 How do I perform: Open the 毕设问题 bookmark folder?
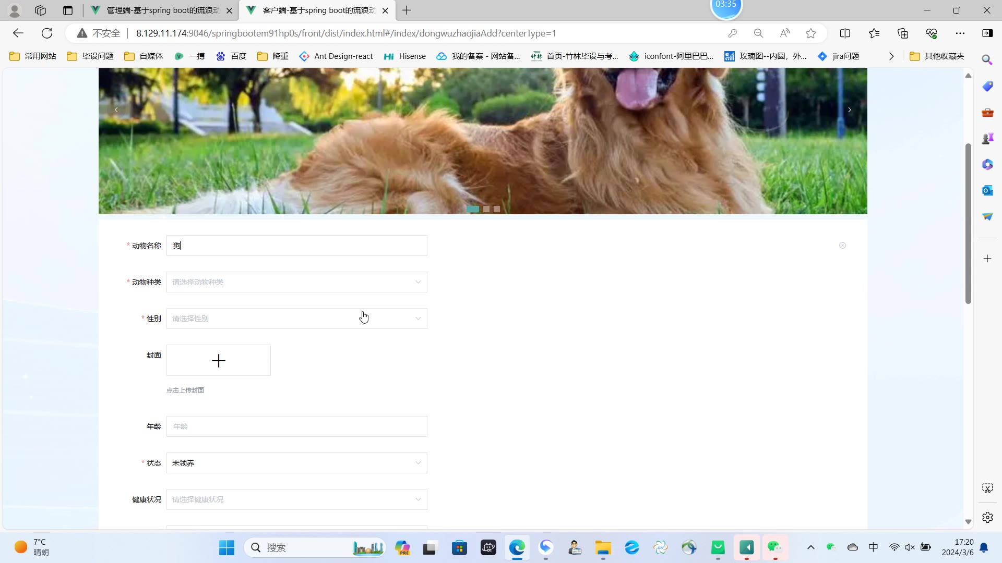point(90,56)
